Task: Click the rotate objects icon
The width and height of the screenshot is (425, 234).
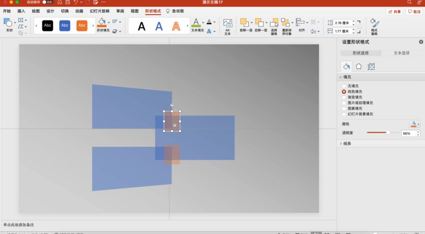Action: 313,31
